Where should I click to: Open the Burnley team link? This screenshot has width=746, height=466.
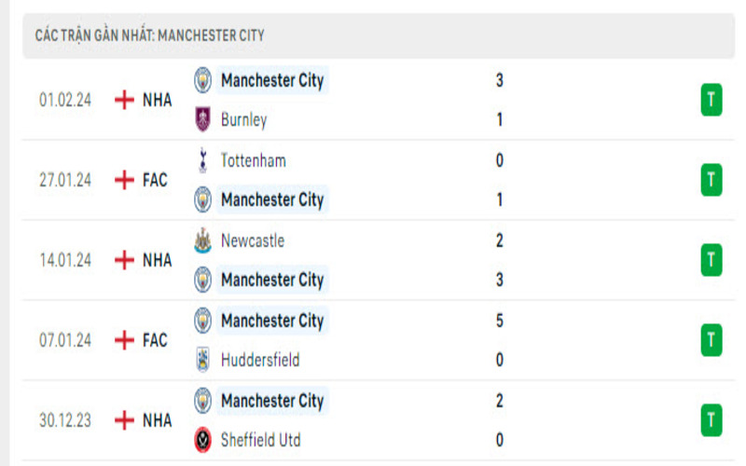coord(243,119)
